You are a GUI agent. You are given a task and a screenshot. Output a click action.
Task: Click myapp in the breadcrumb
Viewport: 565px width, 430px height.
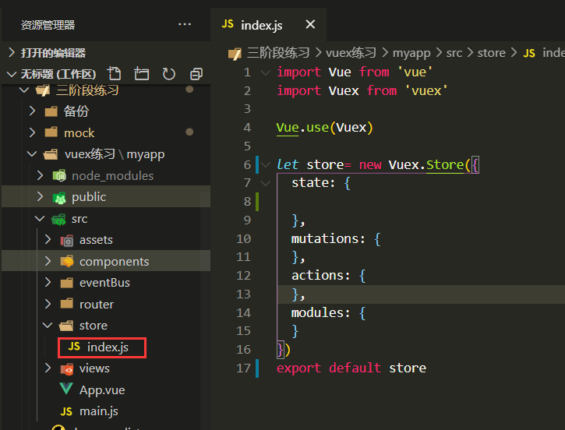(x=411, y=53)
